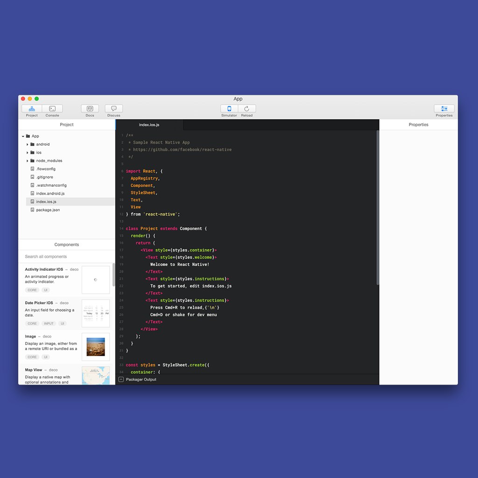The height and width of the screenshot is (478, 478).
Task: Click UI tag under Date Picker IOS
Action: pyautogui.click(x=62, y=323)
